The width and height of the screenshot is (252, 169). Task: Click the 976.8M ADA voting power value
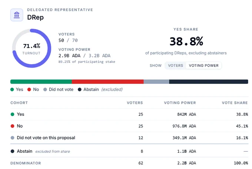[184, 126]
